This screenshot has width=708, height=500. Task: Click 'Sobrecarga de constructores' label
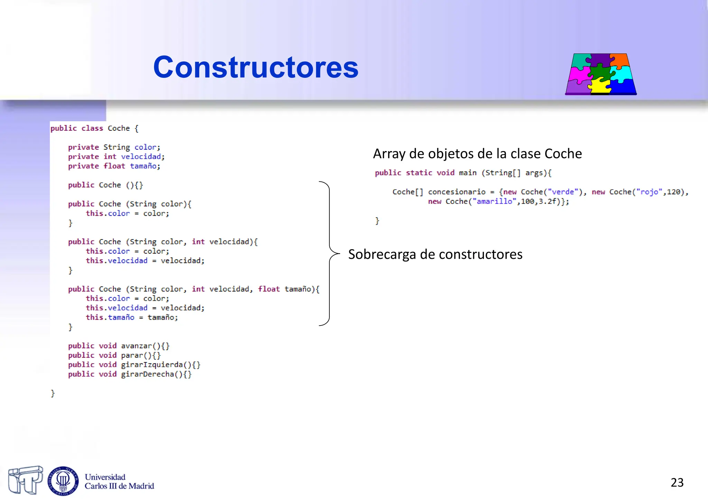click(435, 254)
